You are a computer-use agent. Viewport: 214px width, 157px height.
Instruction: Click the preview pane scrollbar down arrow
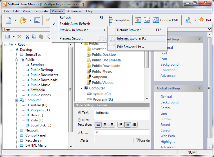pos(147,99)
